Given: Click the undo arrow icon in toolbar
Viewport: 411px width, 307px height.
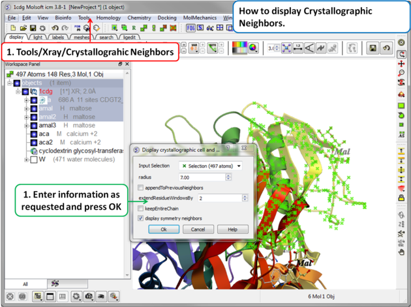Looking at the screenshot, I should tap(55, 29).
